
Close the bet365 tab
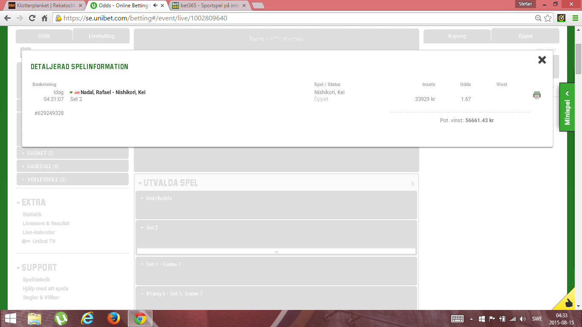244,6
